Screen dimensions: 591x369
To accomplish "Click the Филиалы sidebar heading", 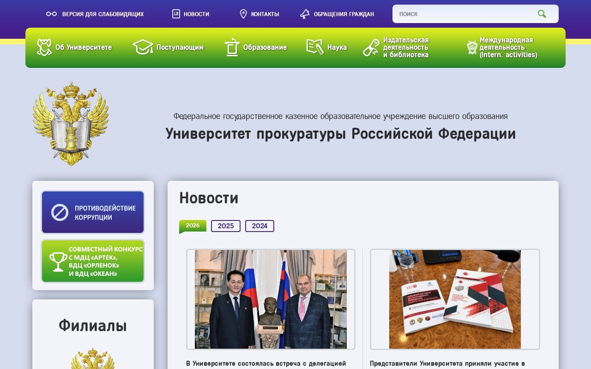I will [x=93, y=326].
